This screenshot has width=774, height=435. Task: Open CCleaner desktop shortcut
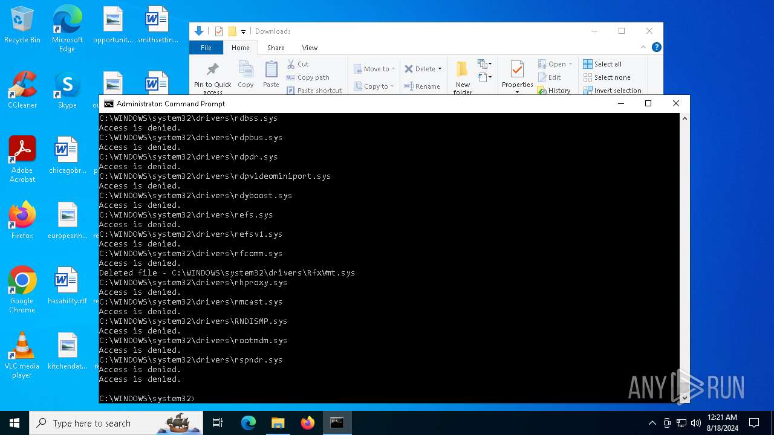[22, 90]
